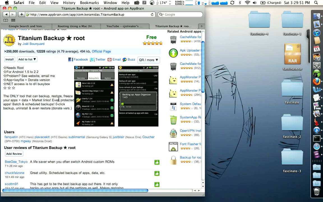Click the five-star rating display
Screen dimensions: 323x202
pyautogui.click(x=153, y=43)
